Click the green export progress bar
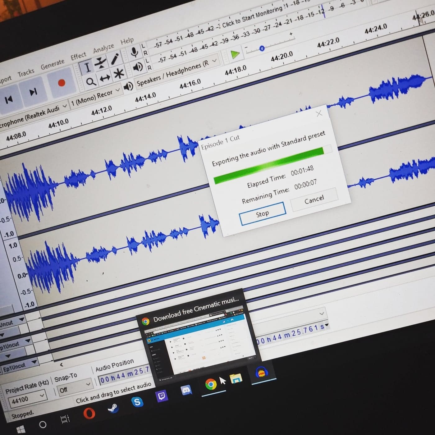 [273, 164]
